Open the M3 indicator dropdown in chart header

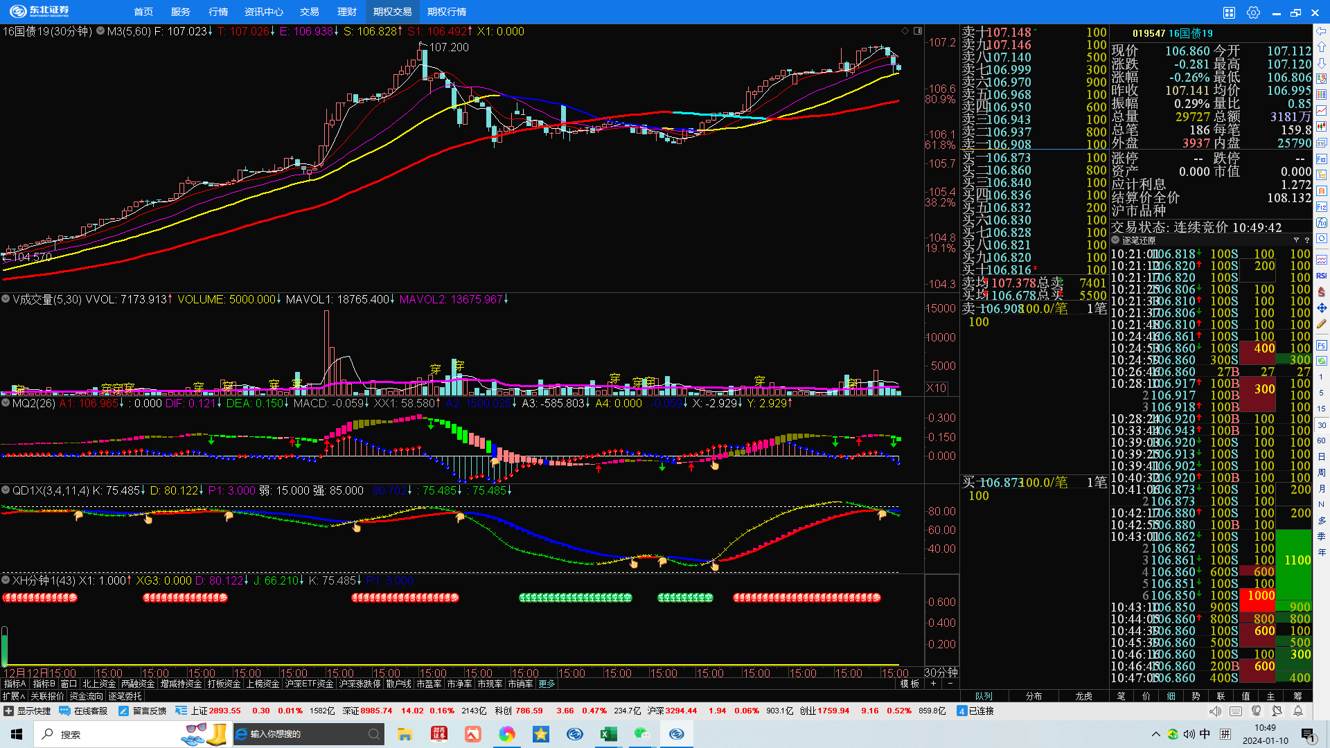pos(101,31)
